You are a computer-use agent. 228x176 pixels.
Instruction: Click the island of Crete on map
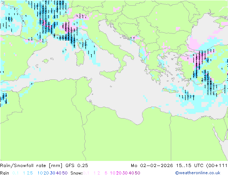170,90
